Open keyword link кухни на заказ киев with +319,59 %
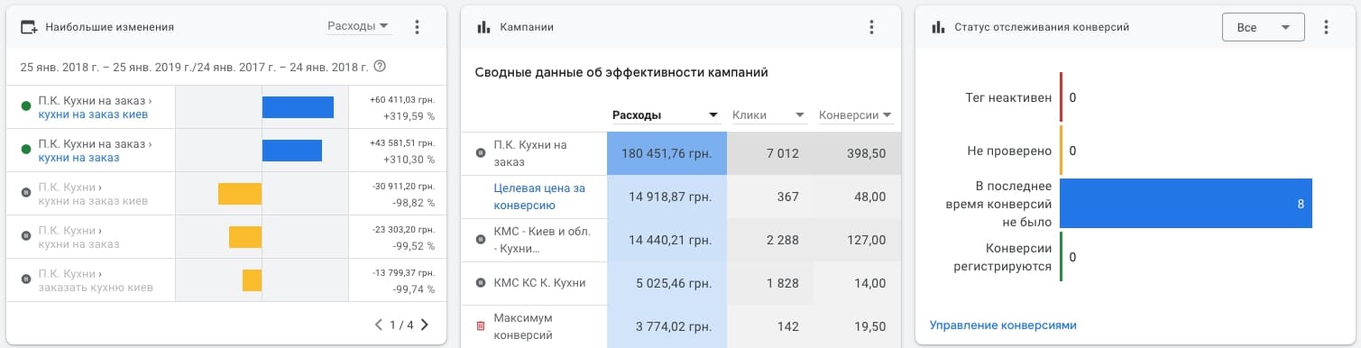The image size is (1361, 348). click(x=93, y=114)
